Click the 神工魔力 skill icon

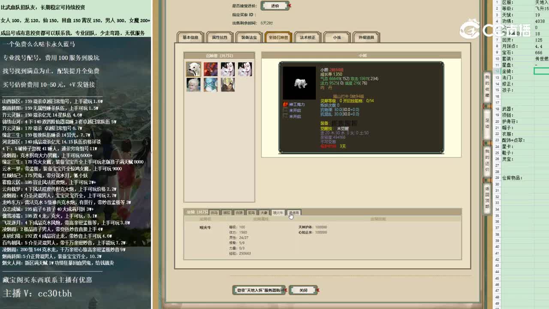tap(286, 104)
